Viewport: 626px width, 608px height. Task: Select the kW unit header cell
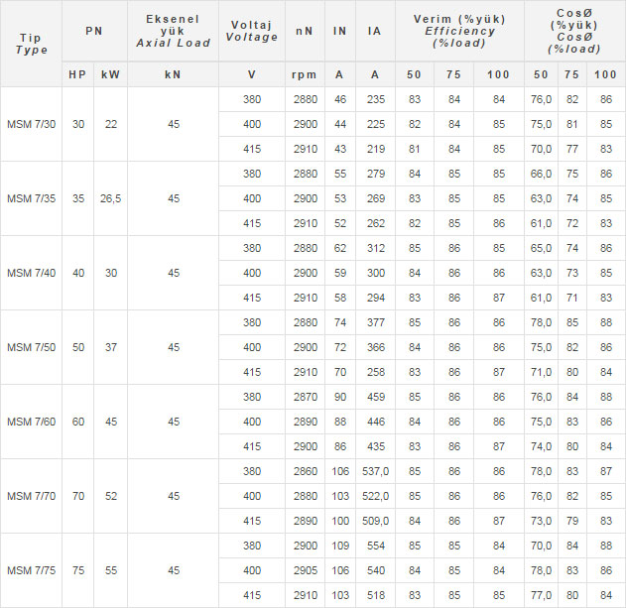110,74
